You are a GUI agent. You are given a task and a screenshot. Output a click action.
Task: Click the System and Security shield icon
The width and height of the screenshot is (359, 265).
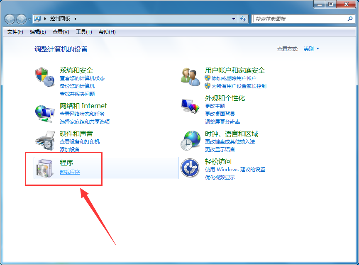click(x=45, y=77)
